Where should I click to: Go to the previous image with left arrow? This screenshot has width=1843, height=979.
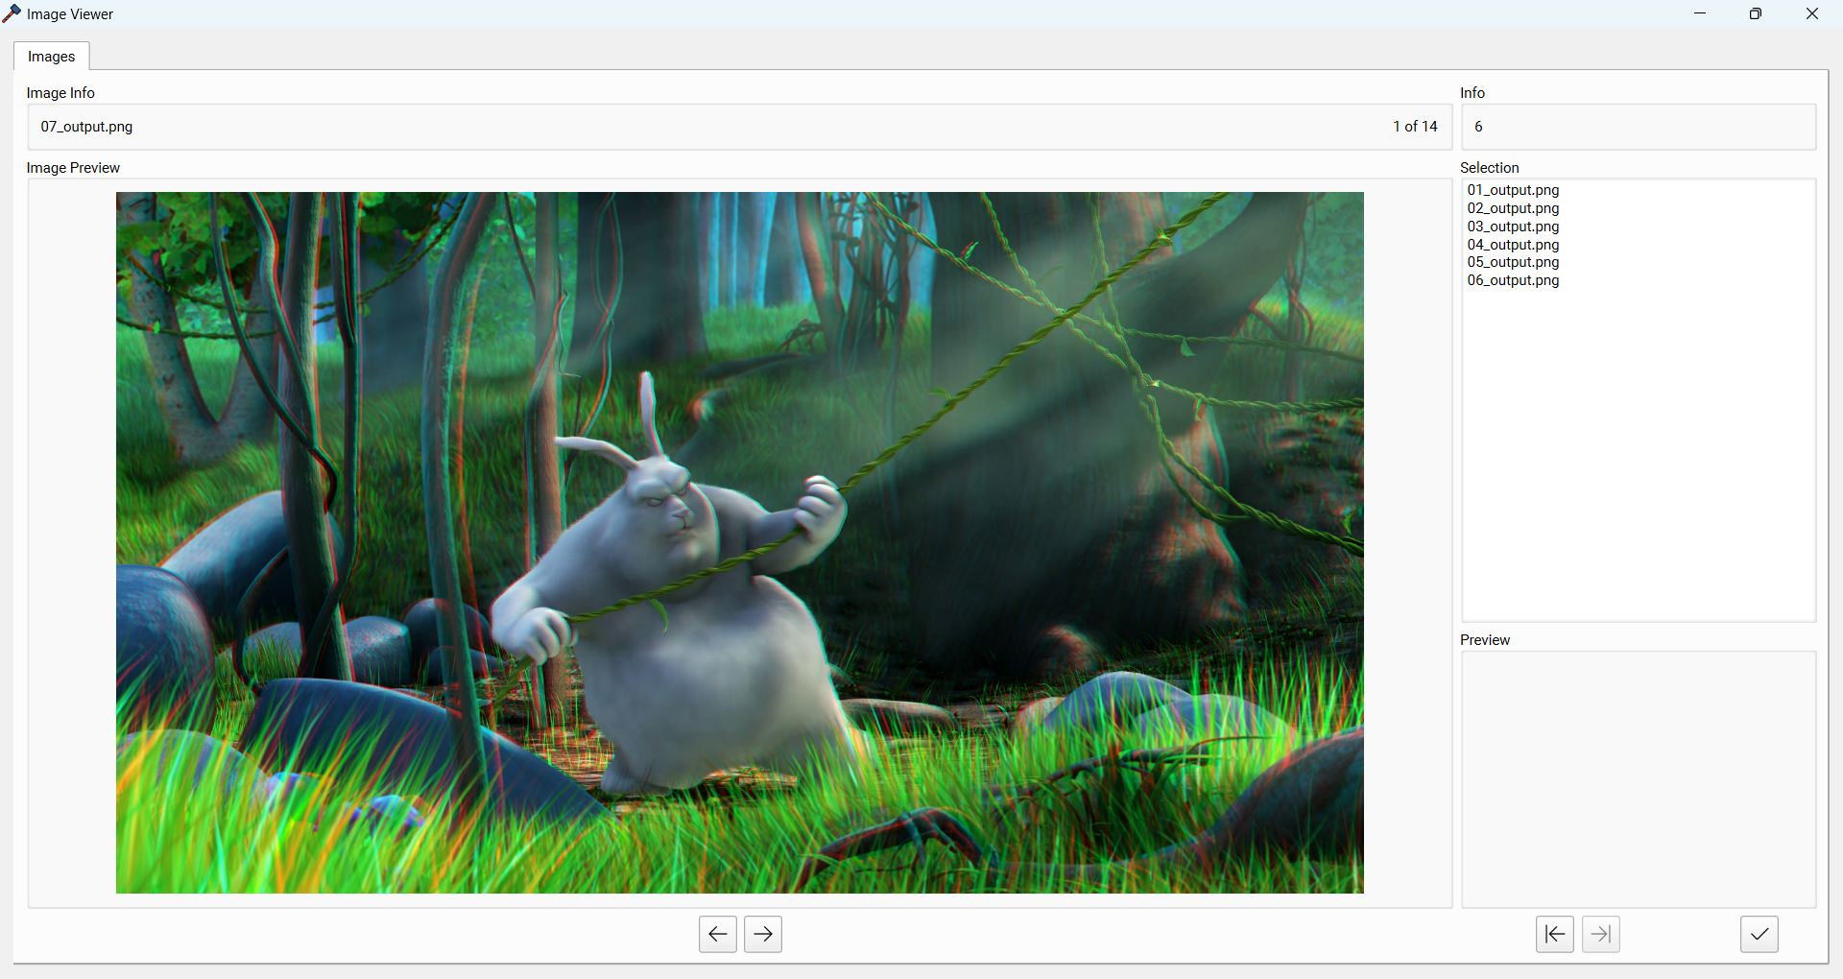717,934
